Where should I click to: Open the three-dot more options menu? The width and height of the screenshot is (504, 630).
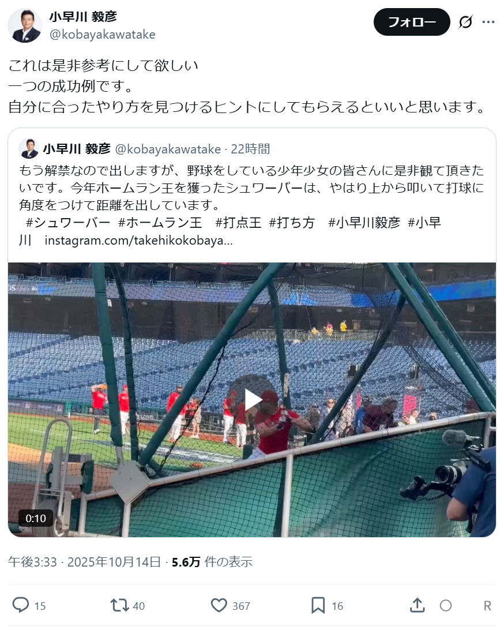tap(488, 22)
